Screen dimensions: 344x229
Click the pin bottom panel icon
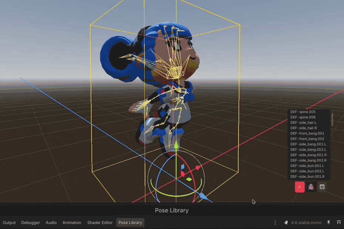pyautogui.click(x=328, y=223)
